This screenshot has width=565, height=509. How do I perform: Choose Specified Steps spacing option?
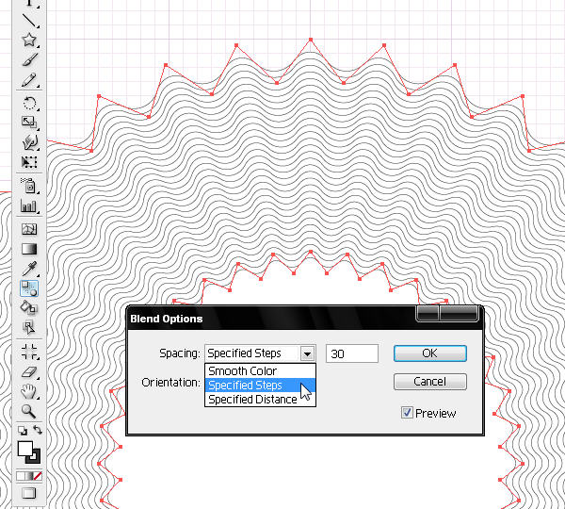pos(260,386)
